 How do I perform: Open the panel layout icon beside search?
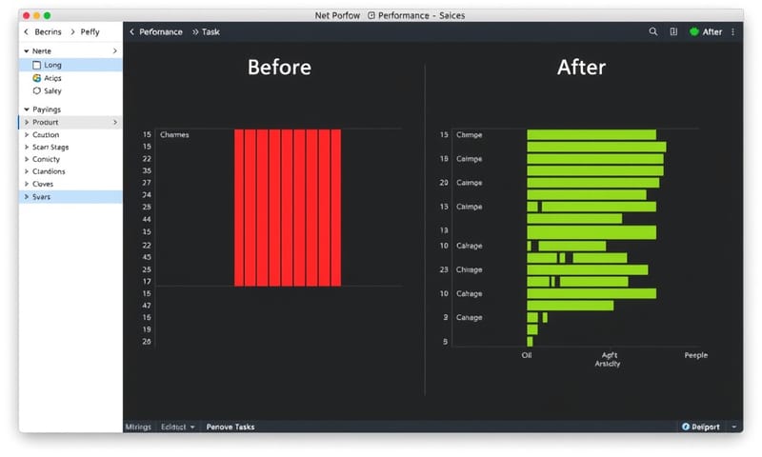click(x=673, y=31)
